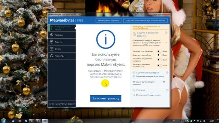Screen dimensions: 219x123
Task: Toggle Защита от вредоносных программ switch
Action: click(159, 60)
